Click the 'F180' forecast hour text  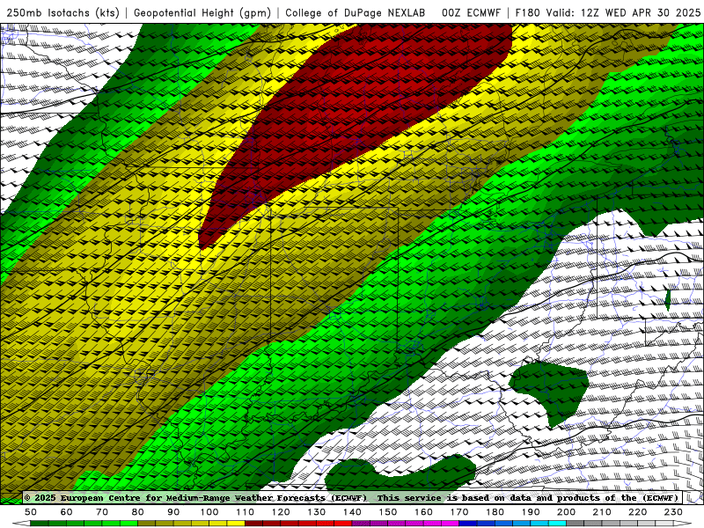pyautogui.click(x=527, y=12)
